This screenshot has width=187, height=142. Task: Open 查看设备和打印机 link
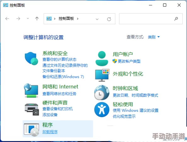pyautogui.click(x=58, y=109)
